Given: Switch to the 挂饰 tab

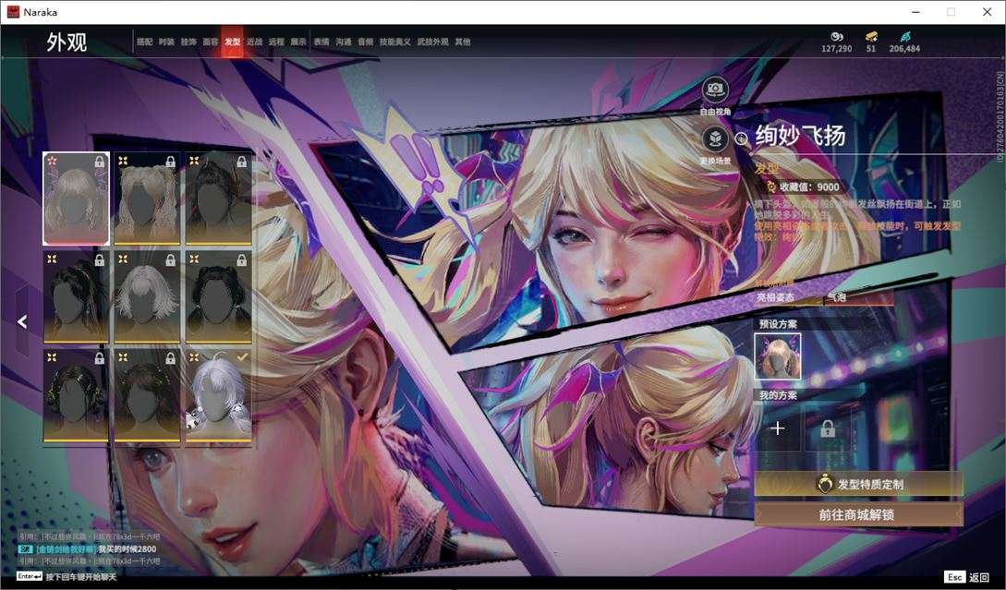Looking at the screenshot, I should [188, 42].
